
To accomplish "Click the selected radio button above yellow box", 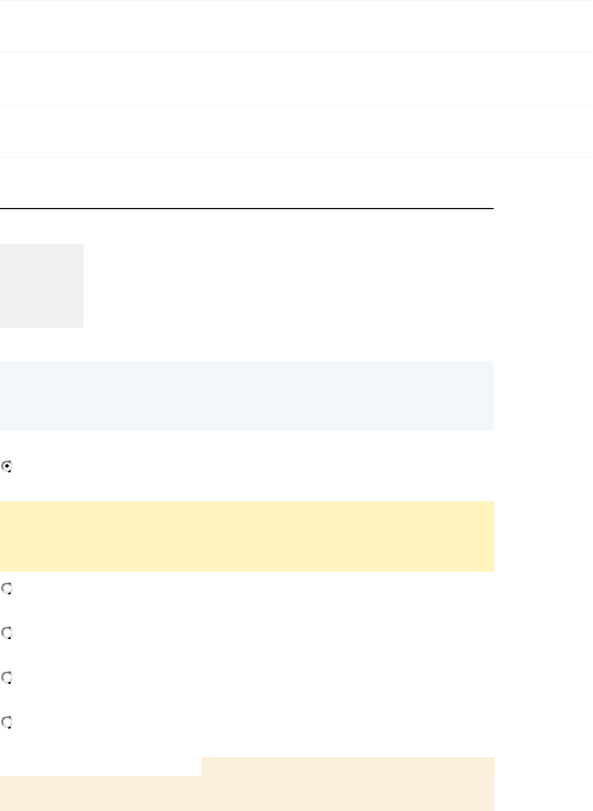I will [x=7, y=466].
